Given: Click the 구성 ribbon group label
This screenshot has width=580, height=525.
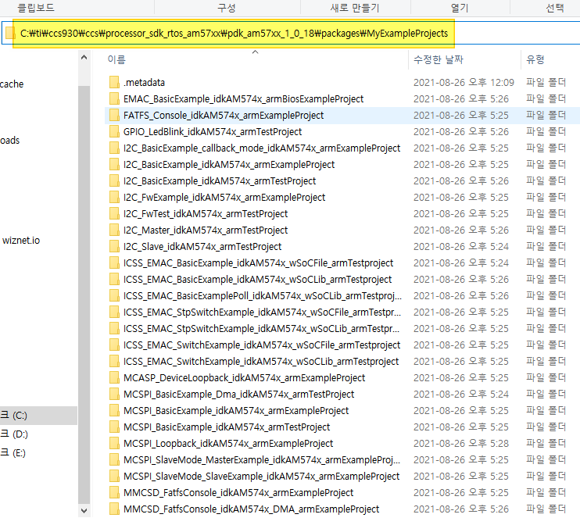Looking at the screenshot, I should click(227, 8).
